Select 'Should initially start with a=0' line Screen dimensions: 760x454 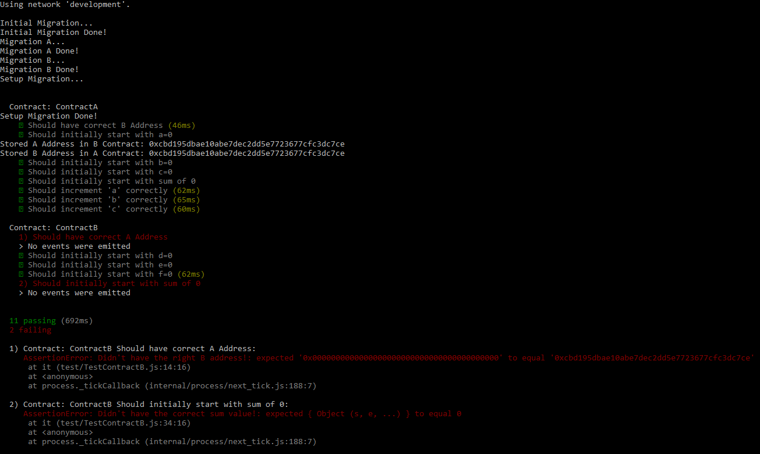coord(96,135)
